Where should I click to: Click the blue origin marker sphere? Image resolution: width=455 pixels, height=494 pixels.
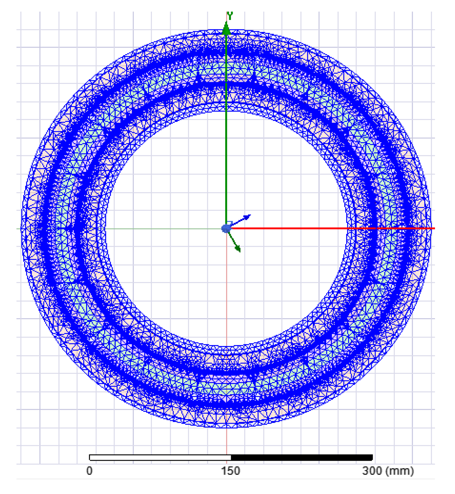[x=226, y=229]
